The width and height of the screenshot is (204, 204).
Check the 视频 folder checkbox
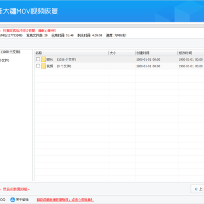38,66
